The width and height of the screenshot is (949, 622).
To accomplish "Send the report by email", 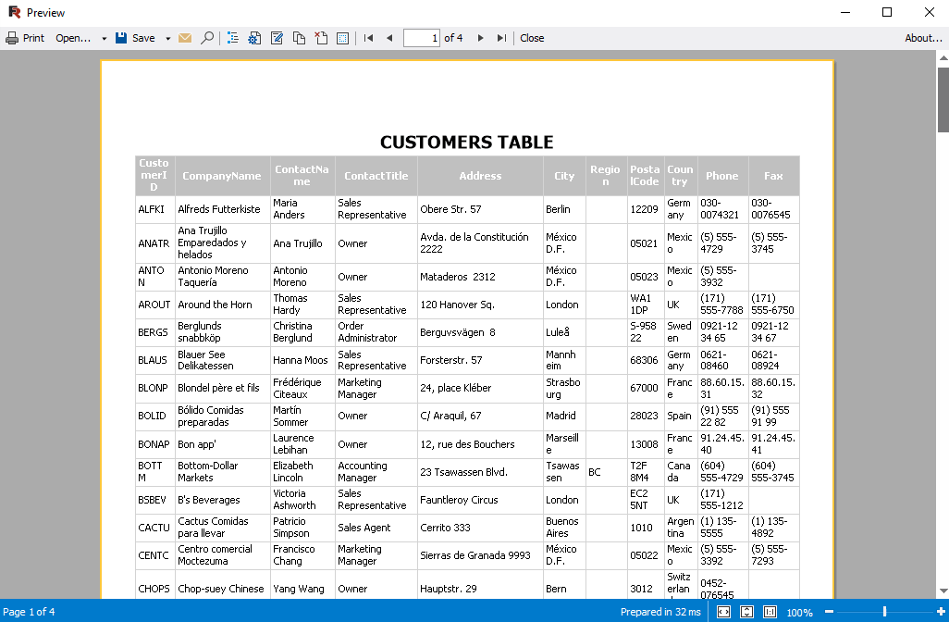I will click(186, 38).
